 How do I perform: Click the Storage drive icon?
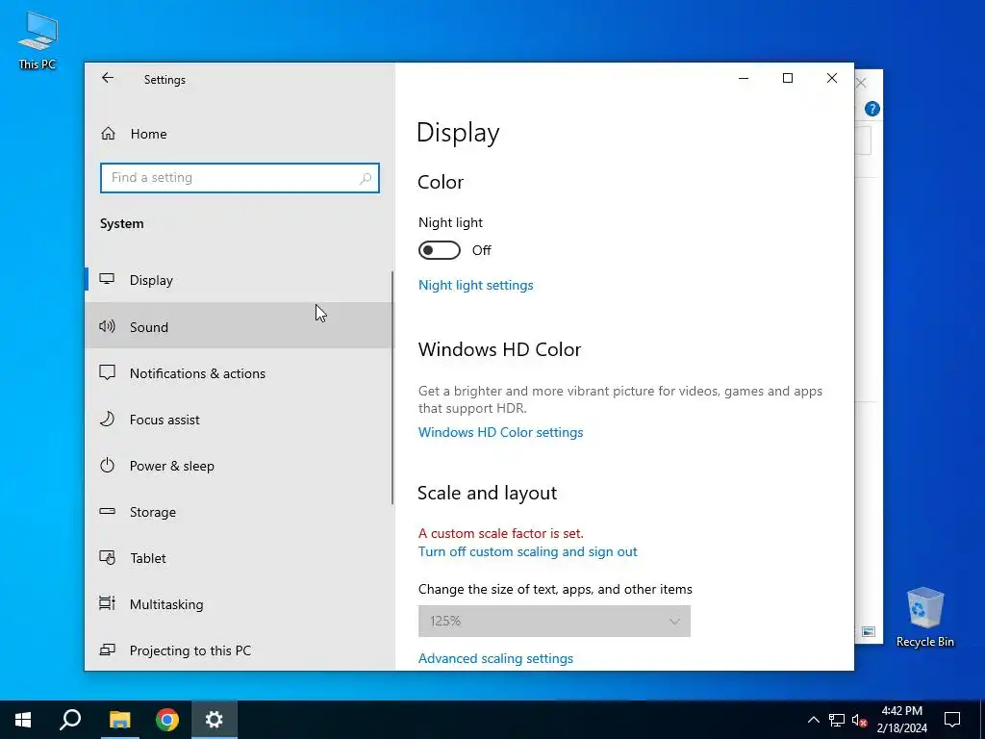[107, 511]
